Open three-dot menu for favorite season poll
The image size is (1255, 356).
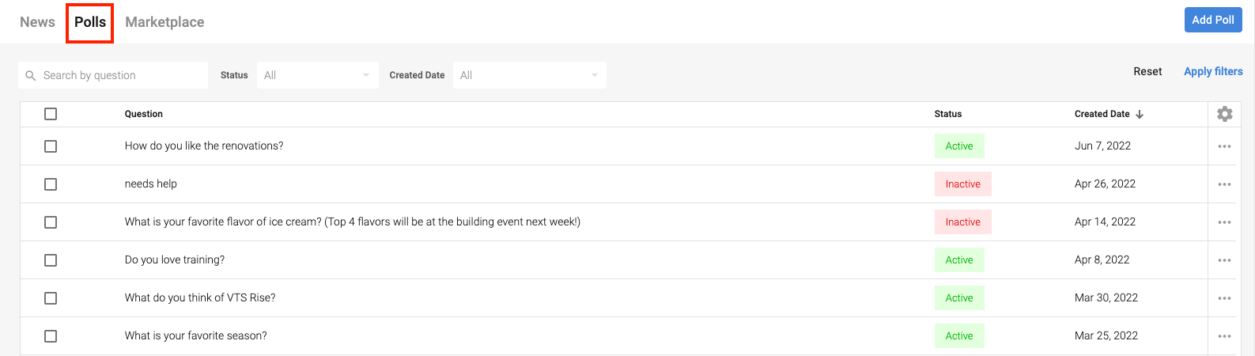[1224, 336]
